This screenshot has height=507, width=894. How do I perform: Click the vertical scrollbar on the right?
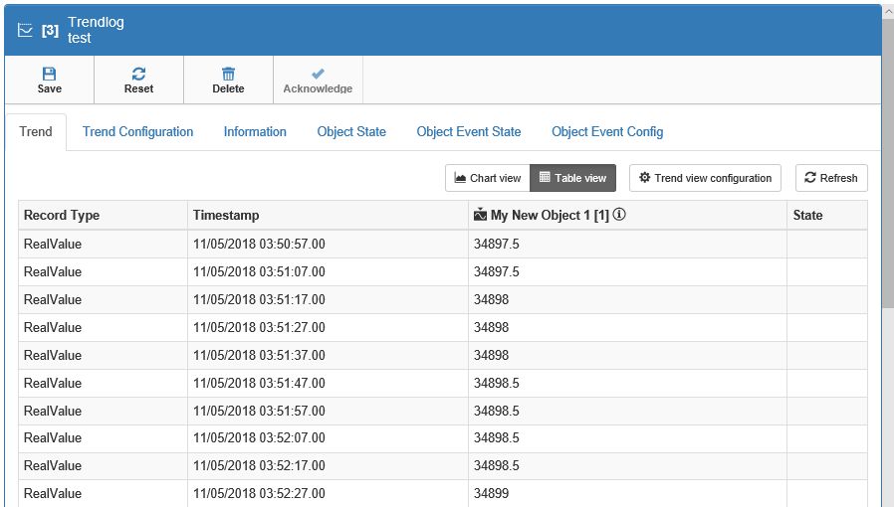coord(887,249)
